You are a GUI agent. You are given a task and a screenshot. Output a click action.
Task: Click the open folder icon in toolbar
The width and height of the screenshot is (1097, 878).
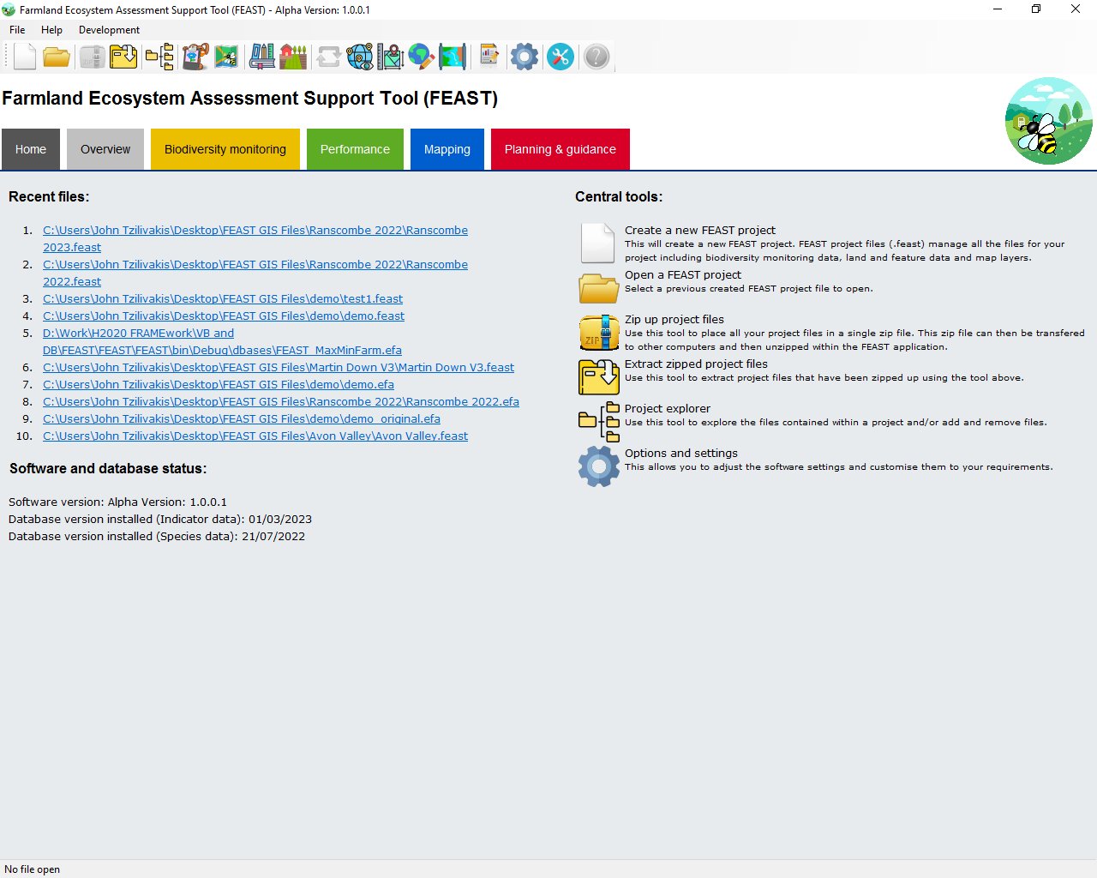(57, 57)
